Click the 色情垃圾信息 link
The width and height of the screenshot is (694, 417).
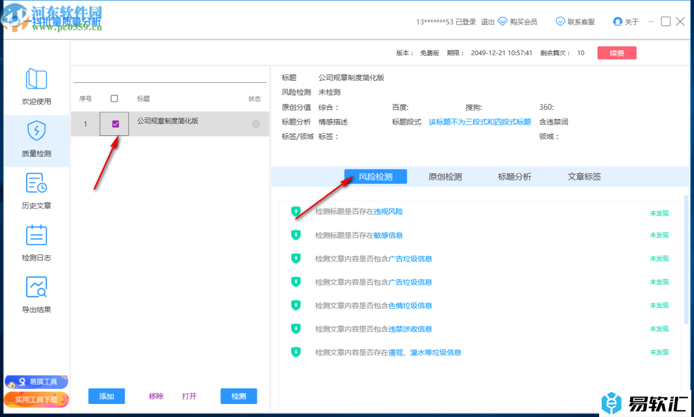point(410,305)
